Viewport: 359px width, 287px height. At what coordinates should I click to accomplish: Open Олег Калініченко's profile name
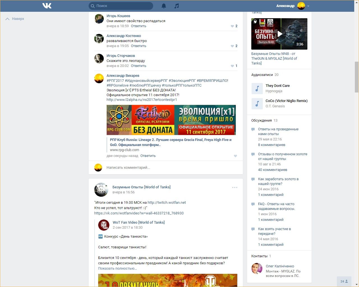280,266
